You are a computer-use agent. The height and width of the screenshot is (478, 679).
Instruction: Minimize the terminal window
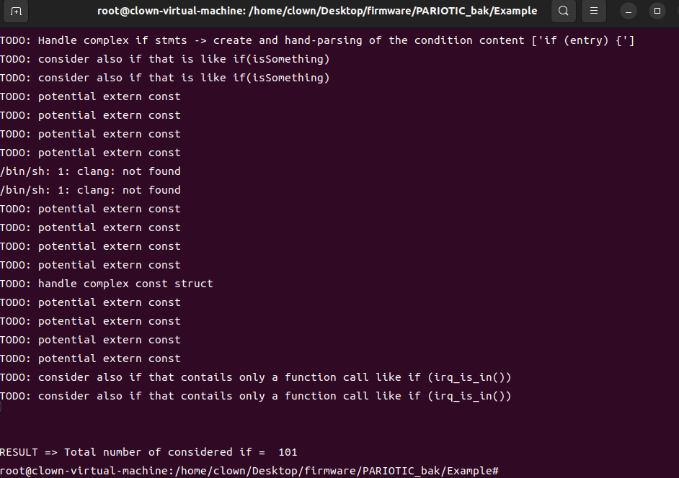629,12
